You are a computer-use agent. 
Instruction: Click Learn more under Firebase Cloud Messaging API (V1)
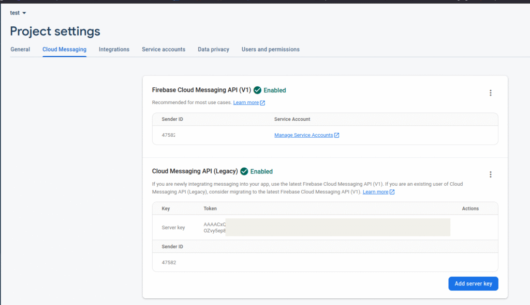click(x=246, y=103)
